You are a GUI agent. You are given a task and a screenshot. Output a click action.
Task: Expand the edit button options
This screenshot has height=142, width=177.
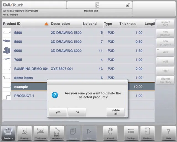point(165,62)
